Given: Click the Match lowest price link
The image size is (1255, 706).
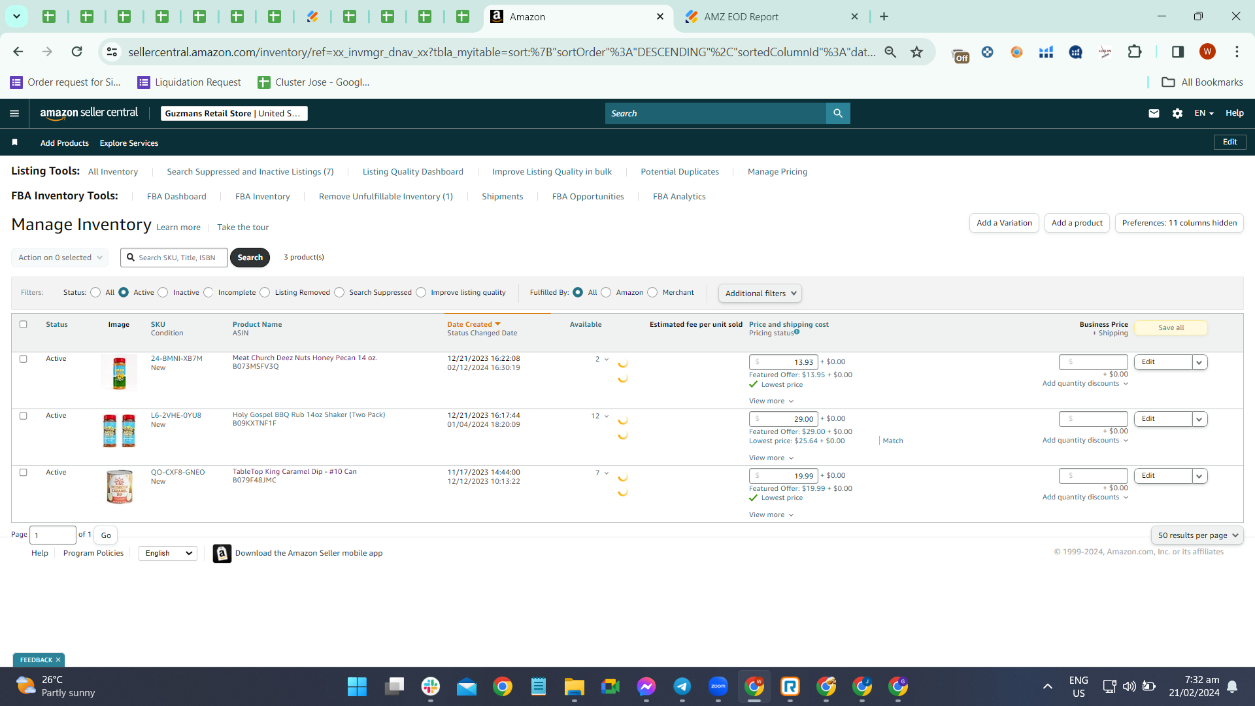Looking at the screenshot, I should tap(893, 441).
